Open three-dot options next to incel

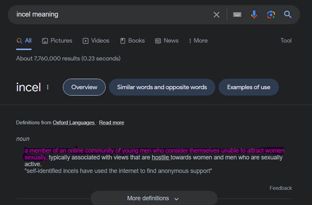[x=48, y=87]
